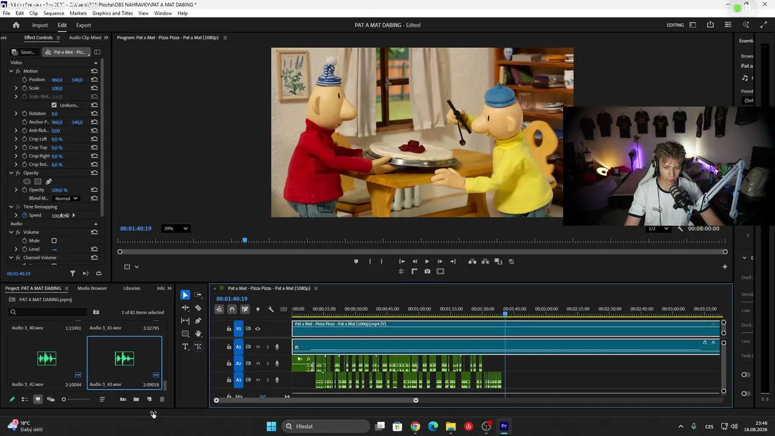
Task: Select the Ripple Edit tool
Action: (x=185, y=308)
